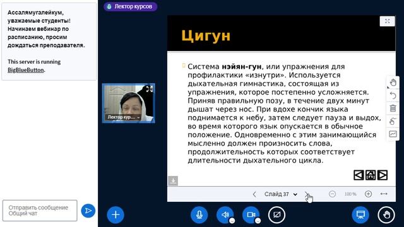
Task: Click the bold word нэйян-гун
Action: [x=241, y=67]
